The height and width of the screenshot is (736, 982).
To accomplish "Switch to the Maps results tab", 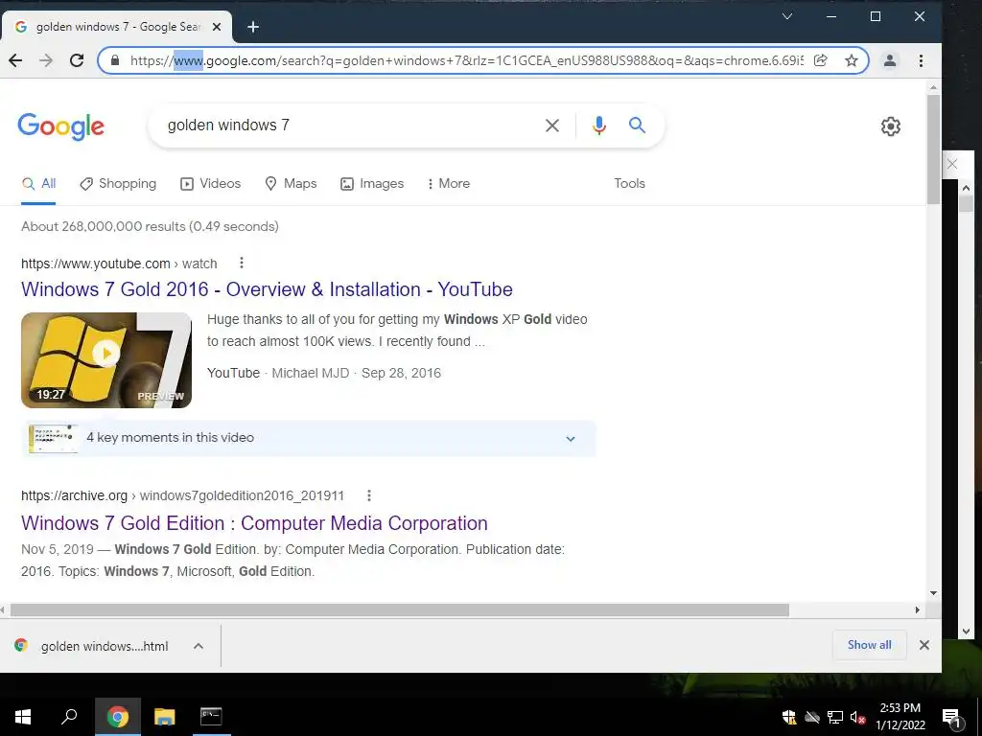I will coord(291,183).
